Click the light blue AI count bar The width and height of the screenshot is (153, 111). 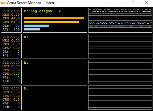pos(32,30)
